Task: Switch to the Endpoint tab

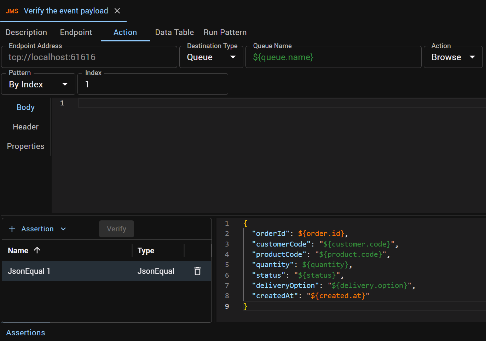Action: pos(76,32)
